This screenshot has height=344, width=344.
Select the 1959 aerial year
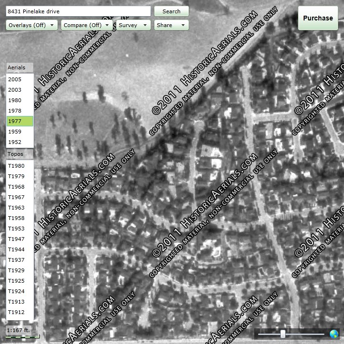(x=20, y=132)
